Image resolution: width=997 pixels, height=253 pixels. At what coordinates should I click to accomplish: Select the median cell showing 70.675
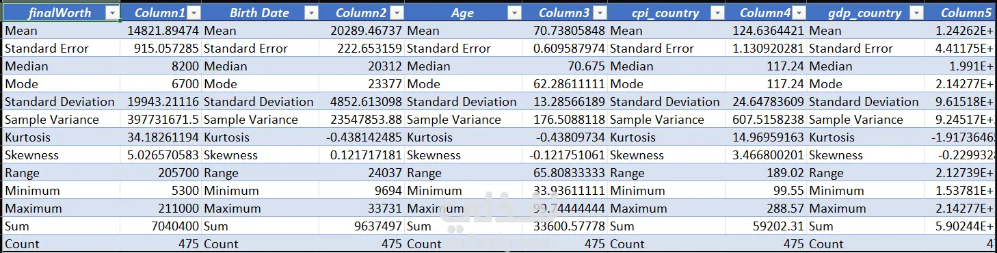pos(565,66)
